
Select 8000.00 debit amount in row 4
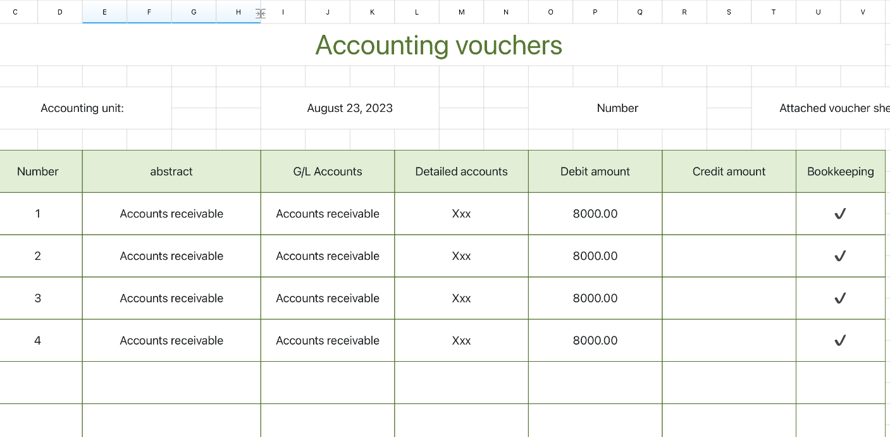[x=595, y=340]
